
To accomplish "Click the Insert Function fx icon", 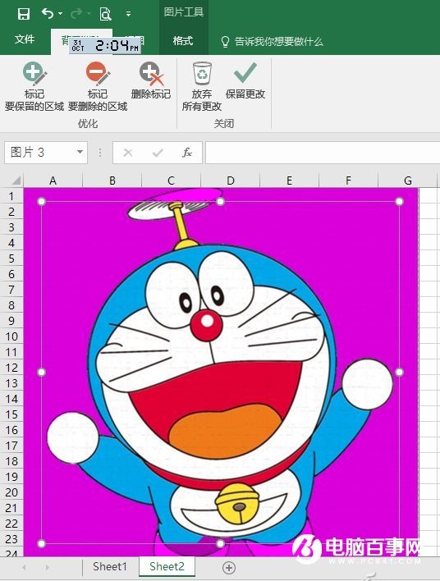I will pos(187,153).
